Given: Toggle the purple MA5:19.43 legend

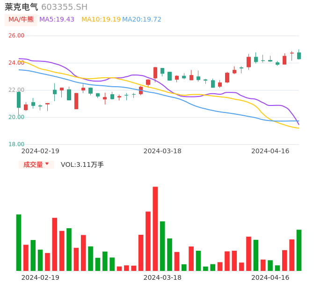Looking at the screenshot, I should coord(57,20).
